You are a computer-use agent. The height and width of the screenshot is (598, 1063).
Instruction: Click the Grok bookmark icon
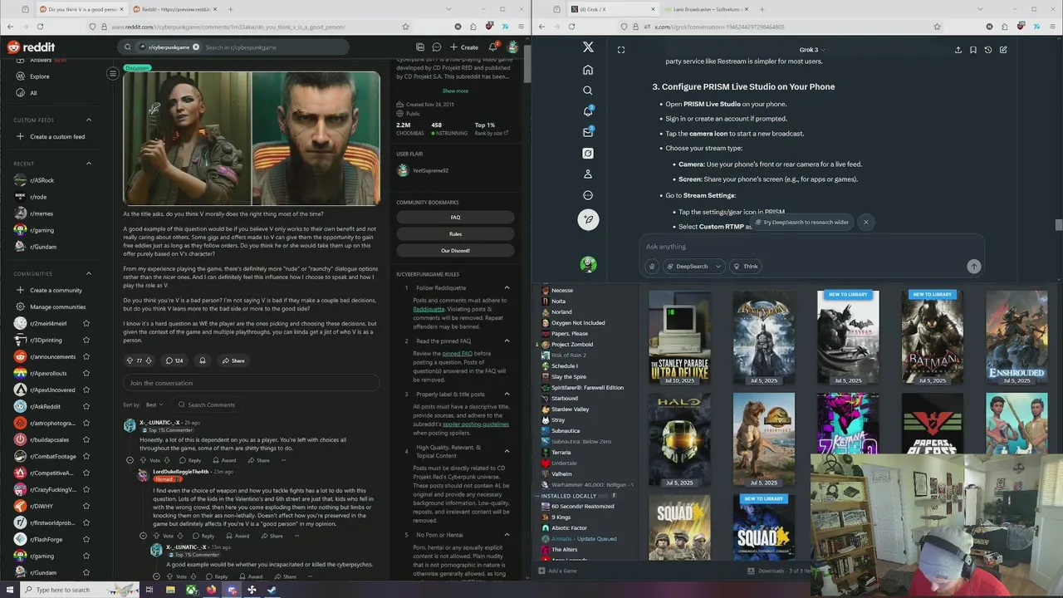[973, 50]
